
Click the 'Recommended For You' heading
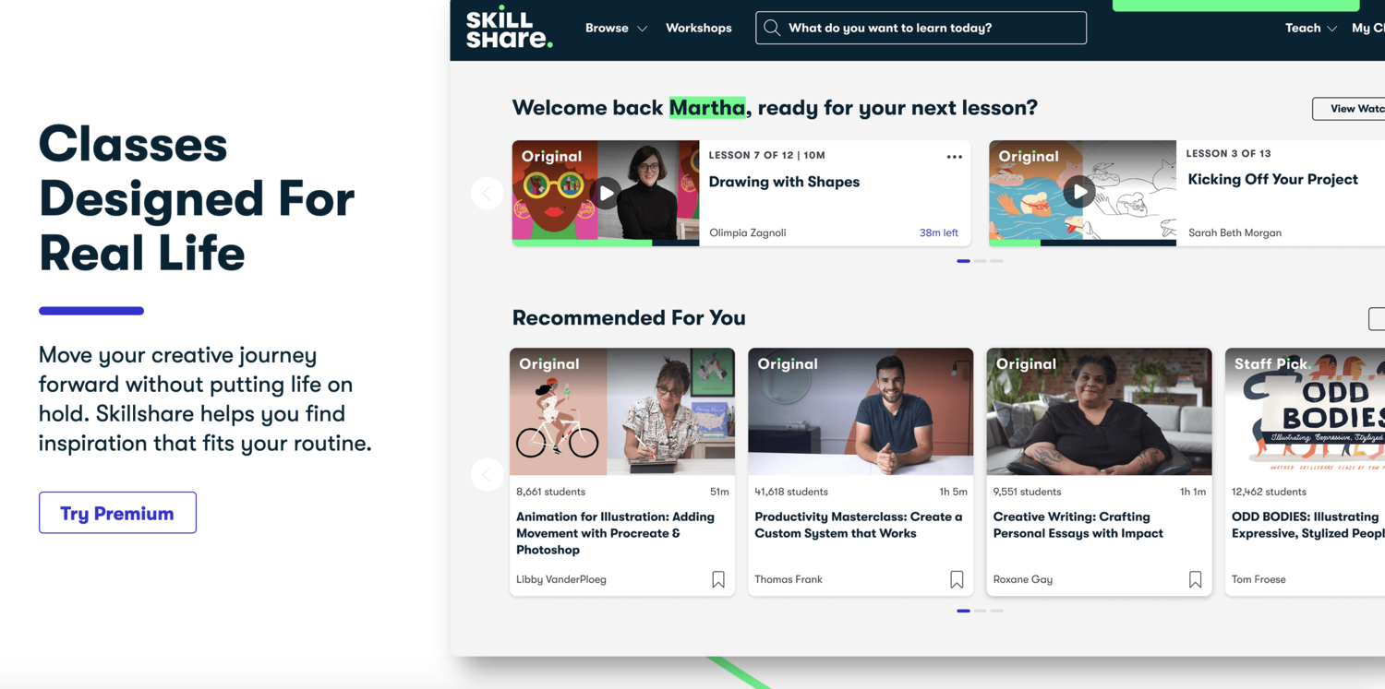click(x=629, y=317)
